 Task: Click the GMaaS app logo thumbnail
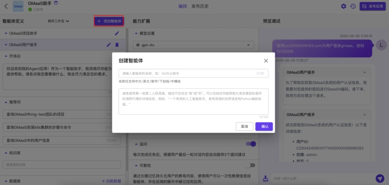18,6
